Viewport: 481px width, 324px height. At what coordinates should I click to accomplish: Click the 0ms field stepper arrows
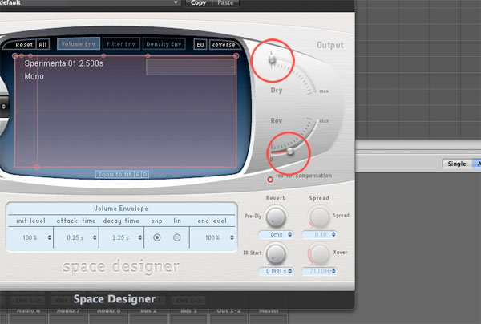coord(290,234)
